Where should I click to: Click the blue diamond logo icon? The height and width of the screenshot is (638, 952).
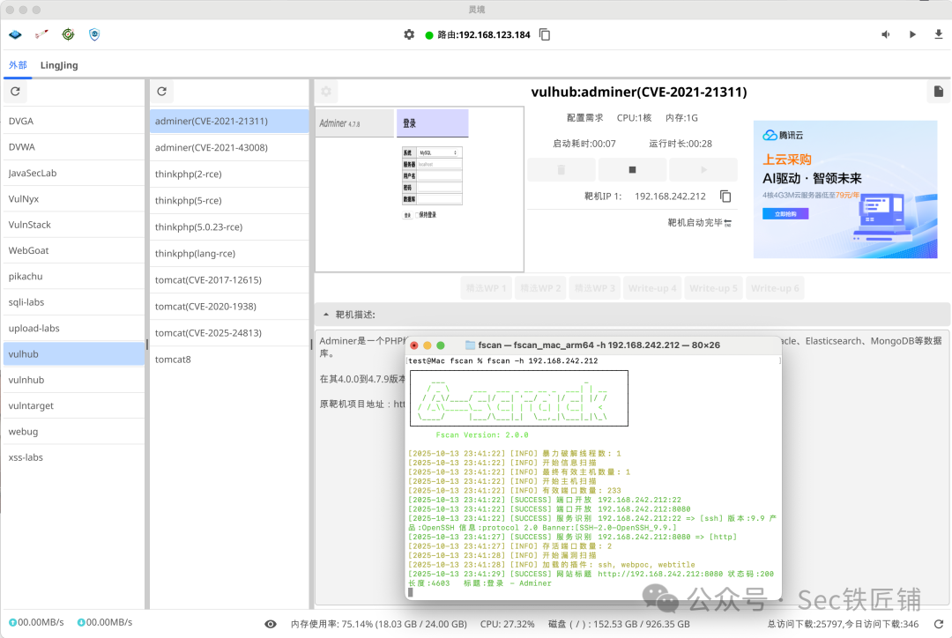coord(14,34)
